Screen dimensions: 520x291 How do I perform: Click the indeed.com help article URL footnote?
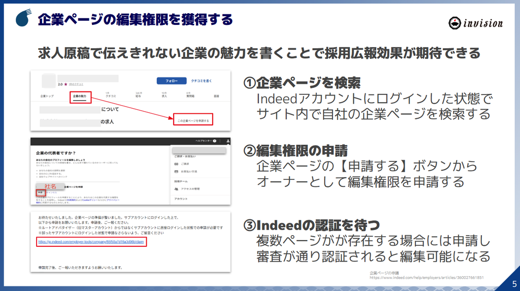pos(427,277)
